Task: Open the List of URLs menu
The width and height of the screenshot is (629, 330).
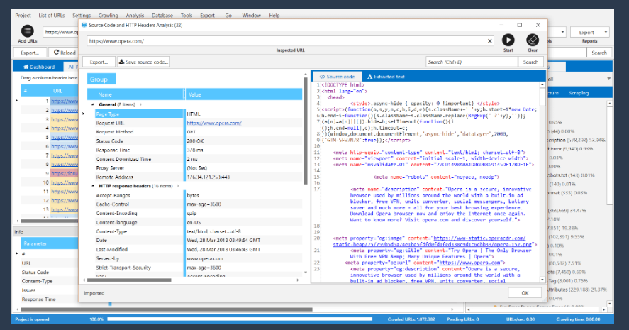Action: tap(51, 15)
